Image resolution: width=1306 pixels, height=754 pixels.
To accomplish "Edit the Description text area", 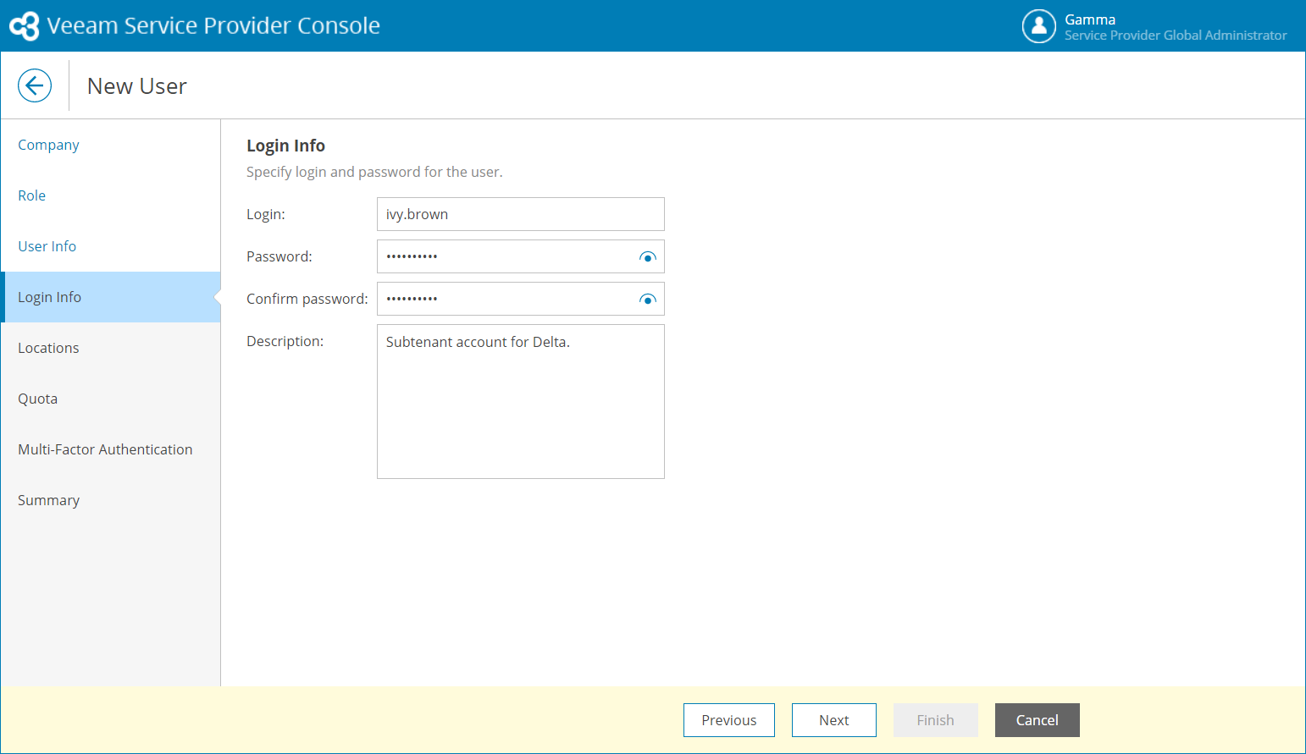I will (520, 402).
